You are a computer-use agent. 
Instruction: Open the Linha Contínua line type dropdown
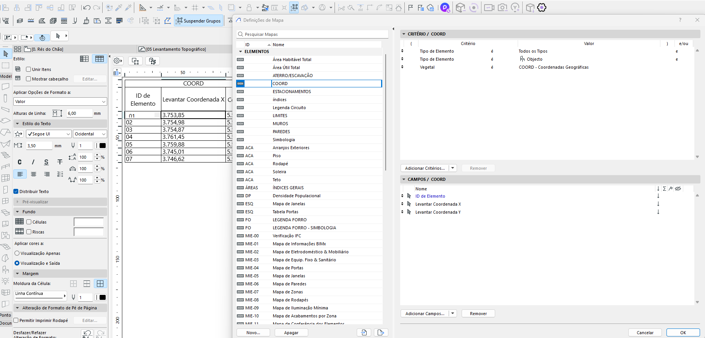pyautogui.click(x=40, y=296)
